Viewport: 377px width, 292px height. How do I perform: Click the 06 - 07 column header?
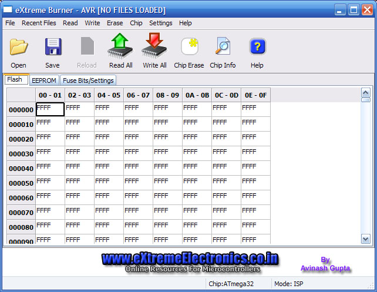pyautogui.click(x=138, y=95)
